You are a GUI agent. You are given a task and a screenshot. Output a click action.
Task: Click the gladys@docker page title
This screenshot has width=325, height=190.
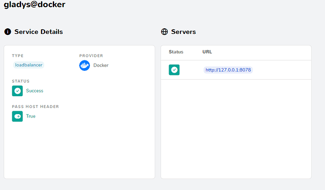click(34, 5)
